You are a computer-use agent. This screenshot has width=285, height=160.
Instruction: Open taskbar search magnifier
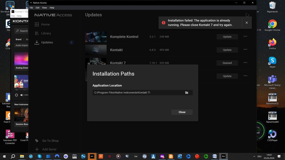click(x=13, y=156)
